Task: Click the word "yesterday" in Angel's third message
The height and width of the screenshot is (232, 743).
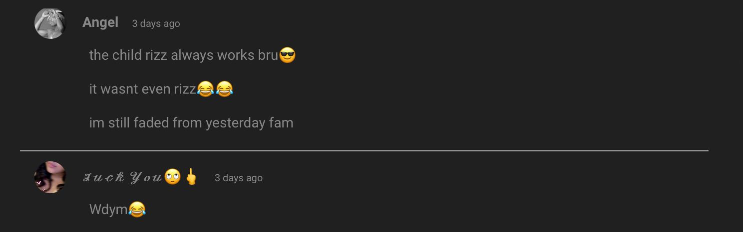Action: (x=235, y=123)
